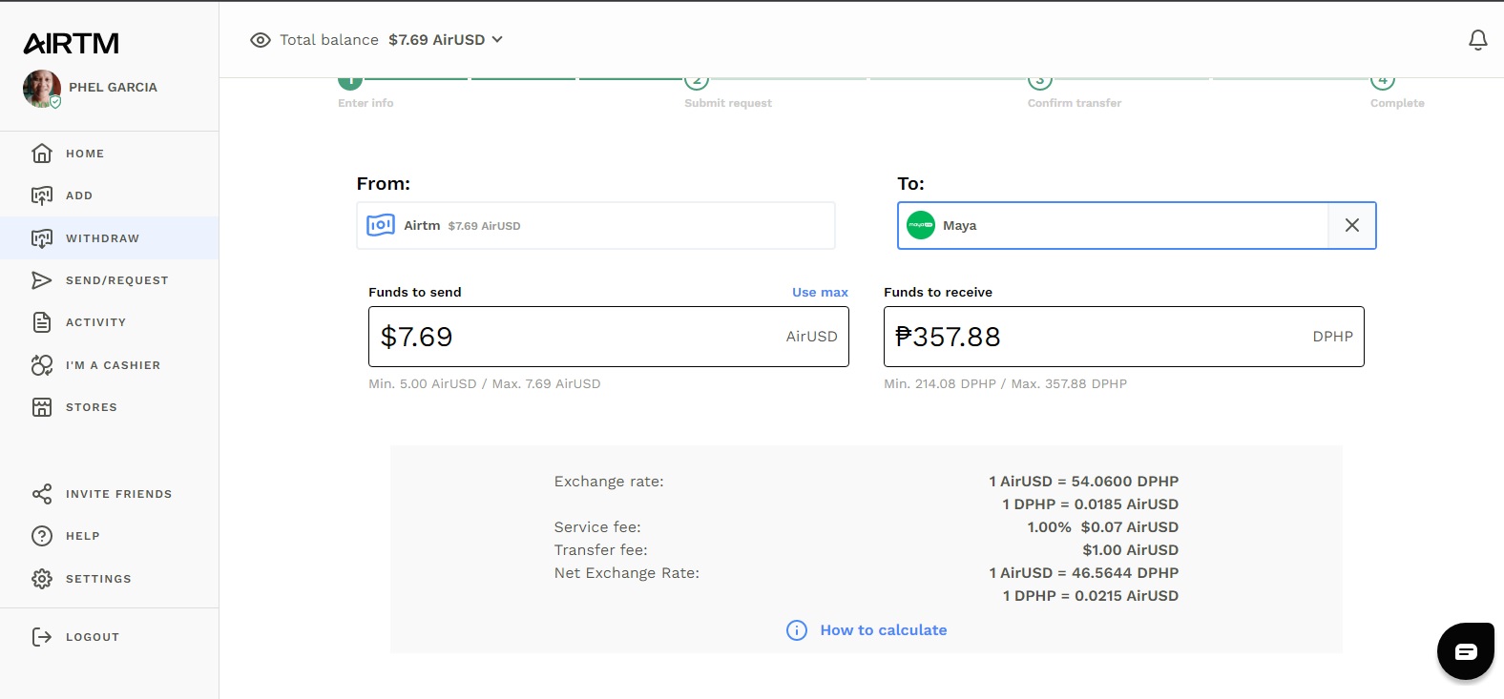This screenshot has height=699, width=1504.
Task: Click the I'm a Cashier icon
Action: [42, 365]
